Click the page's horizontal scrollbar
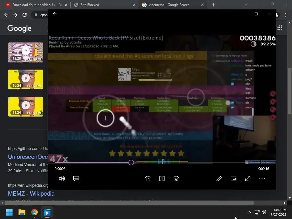 pos(129,203)
